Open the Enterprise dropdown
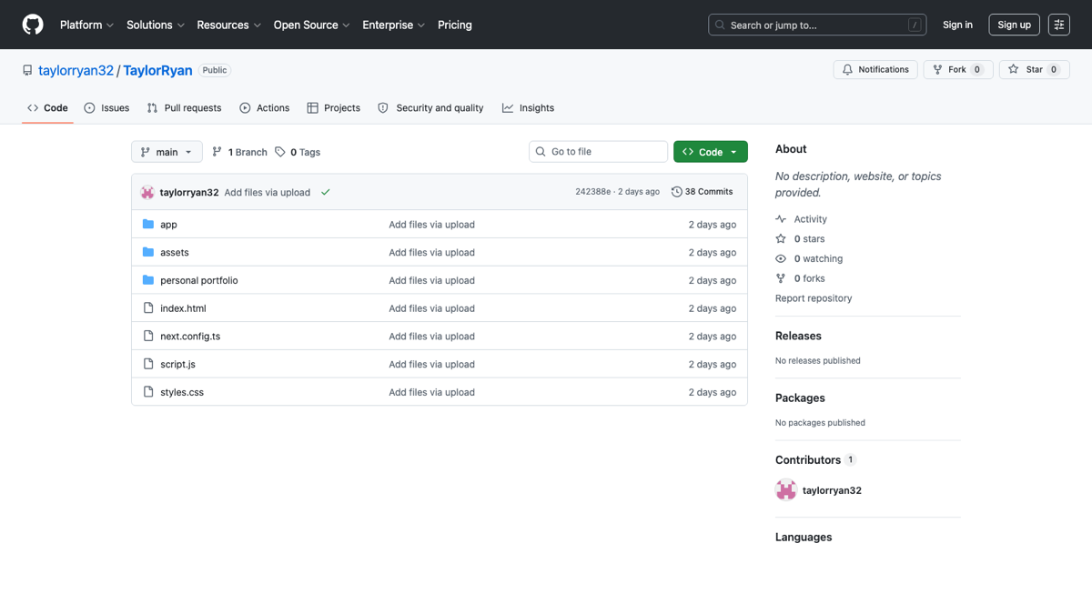This screenshot has width=1092, height=614. (x=393, y=25)
